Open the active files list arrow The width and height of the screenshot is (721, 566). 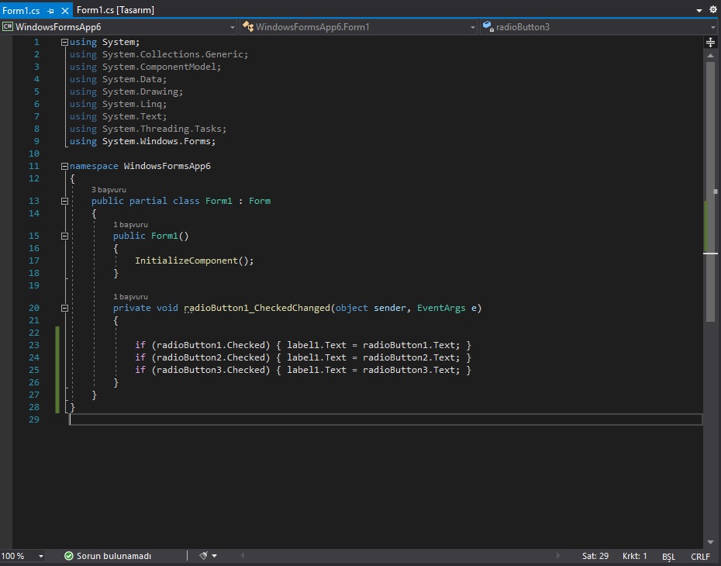pyautogui.click(x=699, y=10)
